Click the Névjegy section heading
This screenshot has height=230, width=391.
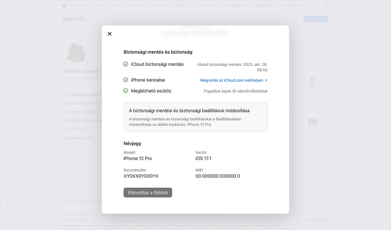click(x=132, y=144)
